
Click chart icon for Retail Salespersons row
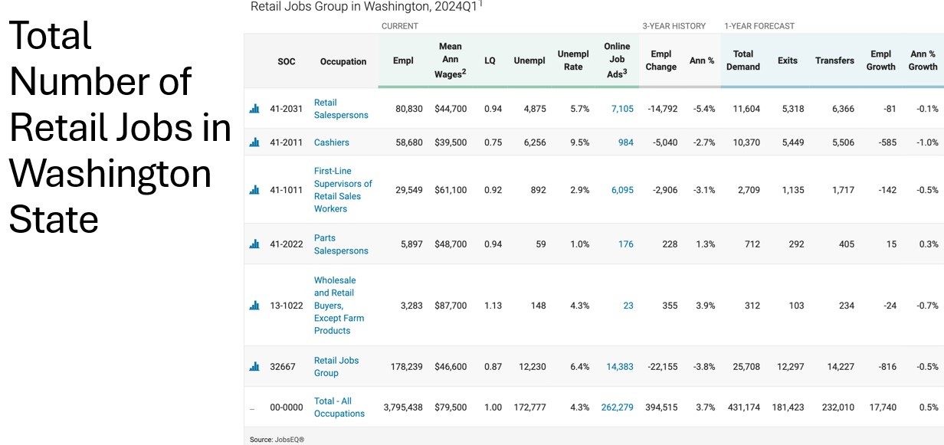(254, 109)
